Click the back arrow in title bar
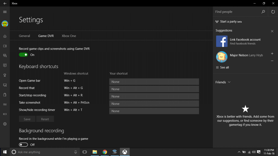This screenshot has width=278, height=156. (x=5, y=3)
